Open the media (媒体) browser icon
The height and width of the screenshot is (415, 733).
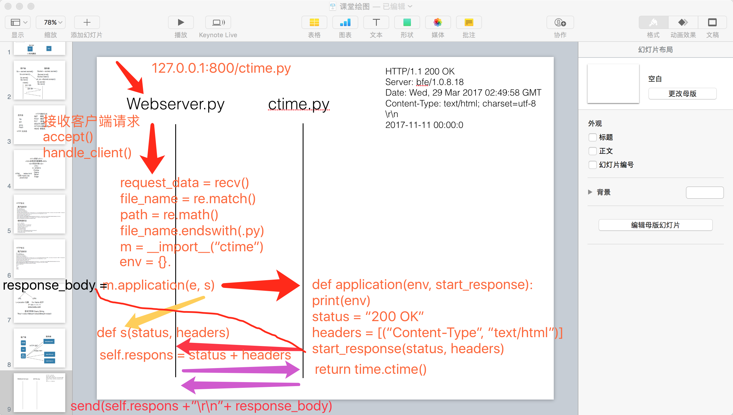(438, 22)
